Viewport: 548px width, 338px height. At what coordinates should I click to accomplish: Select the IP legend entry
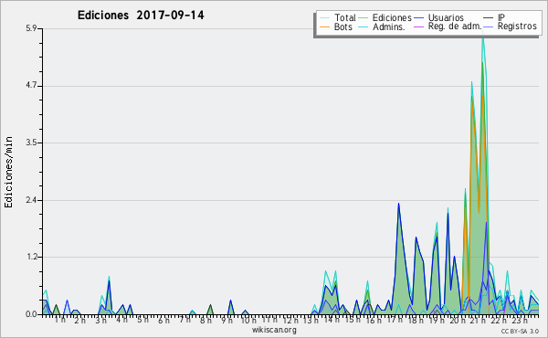[494, 17]
